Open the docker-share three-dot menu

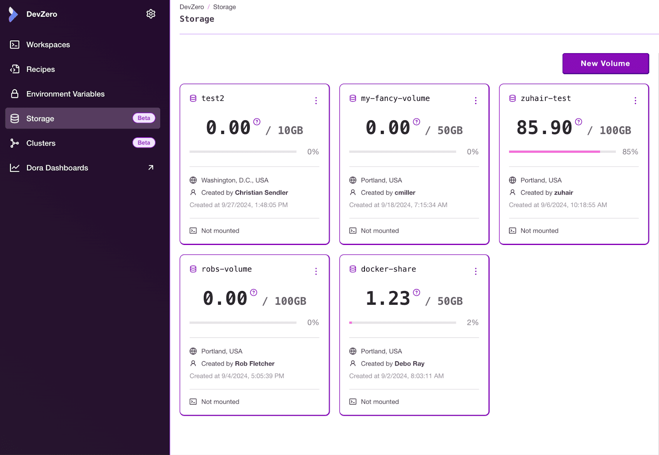476,271
